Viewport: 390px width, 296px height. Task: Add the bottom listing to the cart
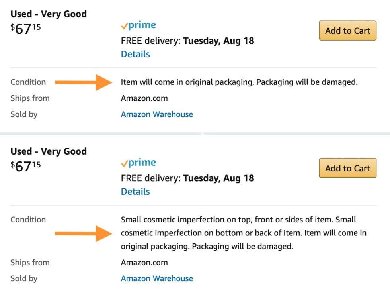[x=347, y=168]
